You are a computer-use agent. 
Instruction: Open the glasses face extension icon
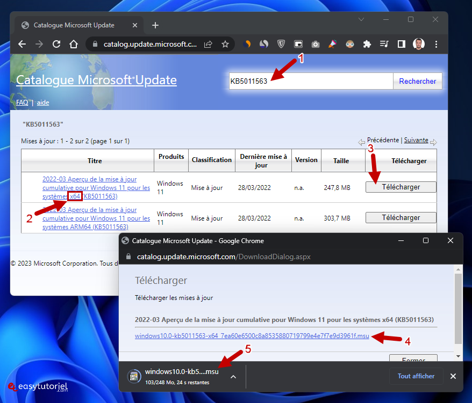coord(350,45)
